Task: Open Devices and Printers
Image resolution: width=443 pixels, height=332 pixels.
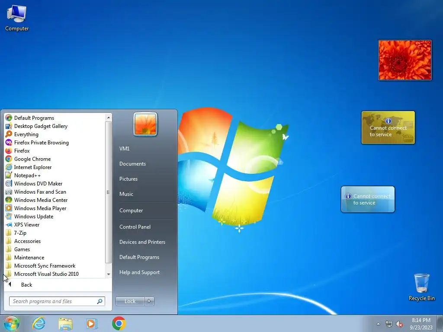Action: [142, 242]
